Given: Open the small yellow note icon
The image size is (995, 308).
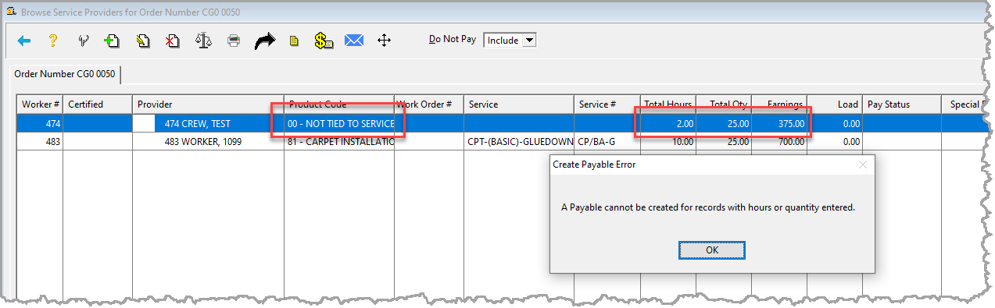Looking at the screenshot, I should coord(295,41).
